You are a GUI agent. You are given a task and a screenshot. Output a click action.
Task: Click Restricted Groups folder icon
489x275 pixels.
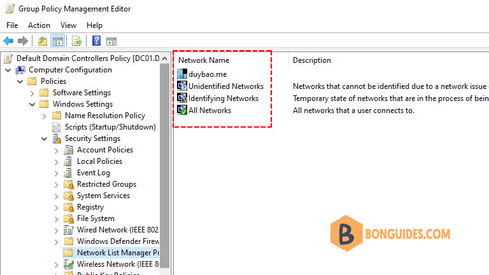tap(69, 184)
